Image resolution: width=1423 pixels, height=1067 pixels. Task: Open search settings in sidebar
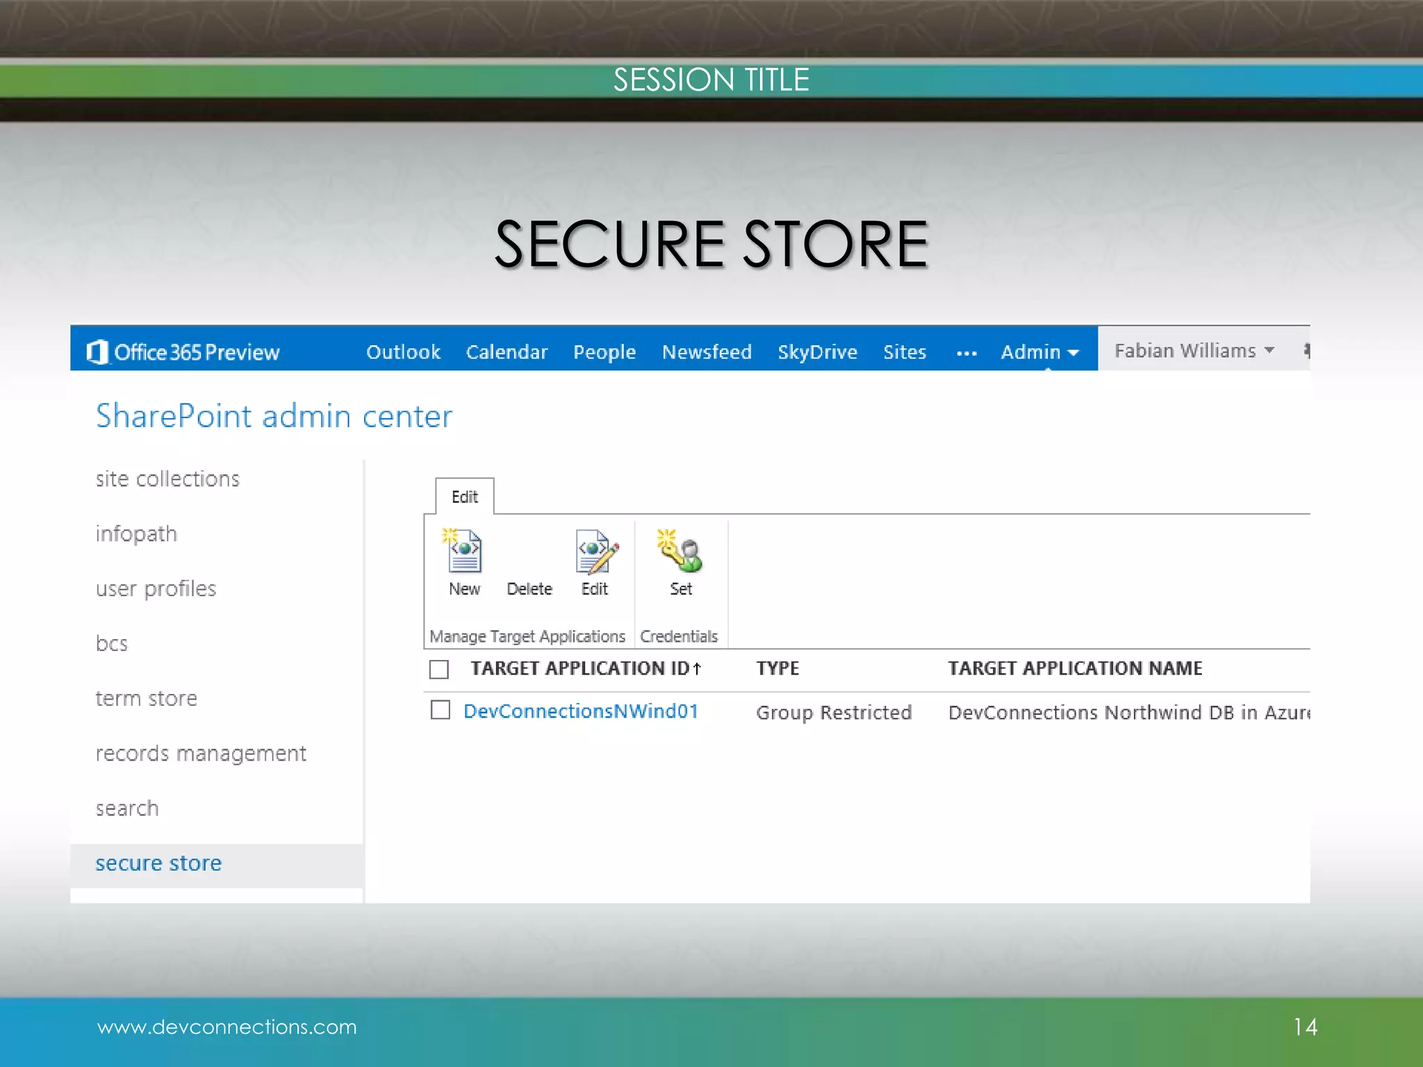click(127, 808)
